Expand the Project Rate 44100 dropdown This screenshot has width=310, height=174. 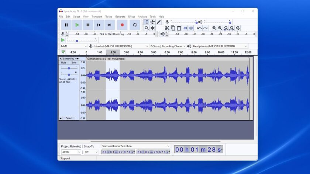pyautogui.click(x=79, y=152)
